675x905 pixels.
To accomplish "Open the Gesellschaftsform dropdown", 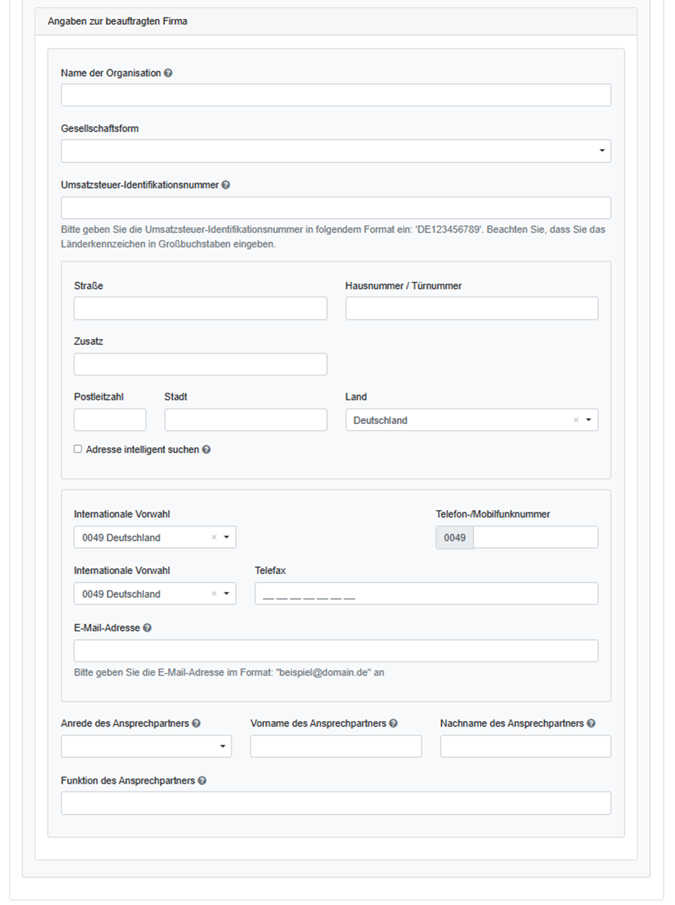I will 335,151.
